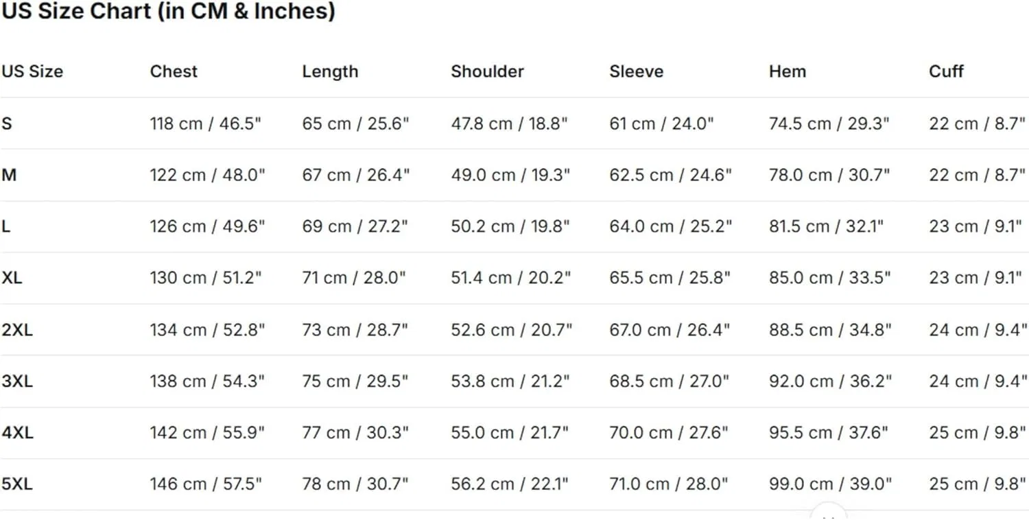1029x520 pixels.
Task: Click the 4XL cuff value 25 cm / 9.8"
Action: (x=978, y=433)
